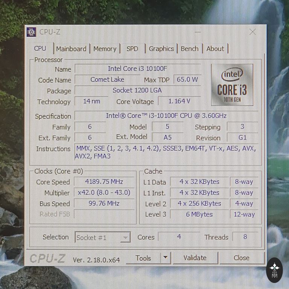Expand the Socket #1 selection dropdown

(126, 237)
